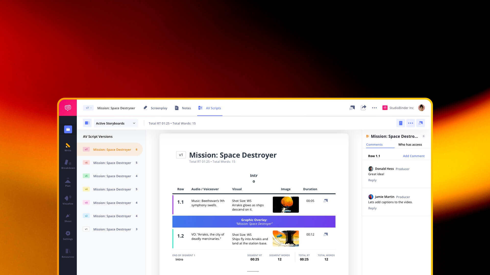Screen dimensions: 490x275
Task: Click the presentation icon left of the share button
Action: (x=352, y=108)
